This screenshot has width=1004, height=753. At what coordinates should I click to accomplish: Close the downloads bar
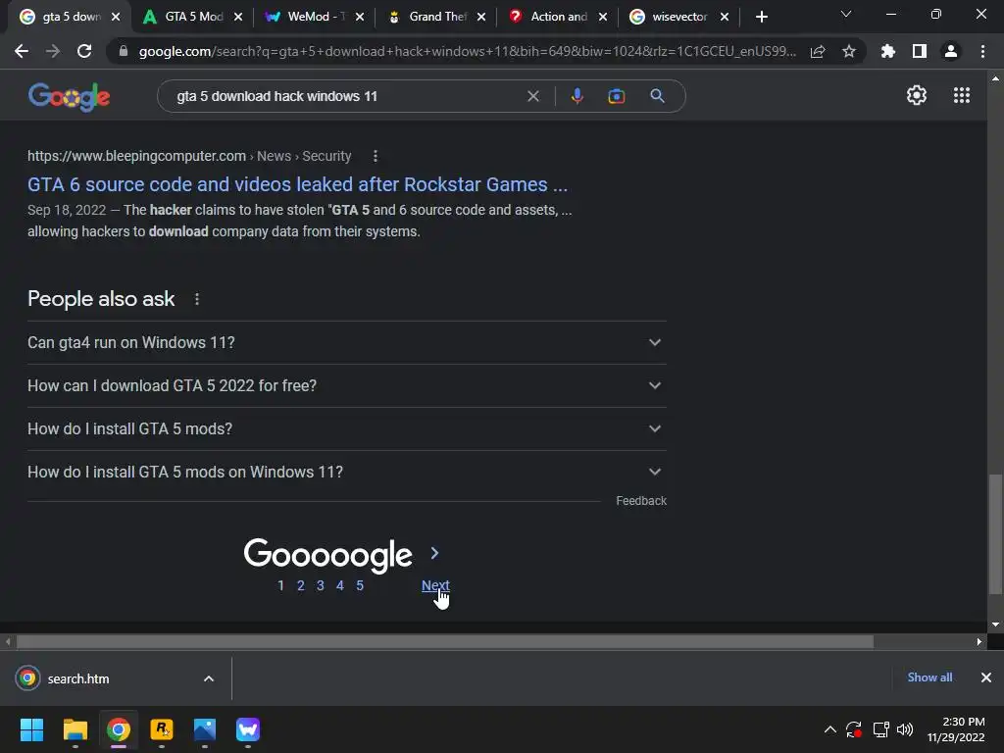986,677
